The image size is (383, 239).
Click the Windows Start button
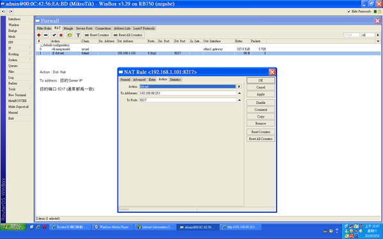pos(13,227)
